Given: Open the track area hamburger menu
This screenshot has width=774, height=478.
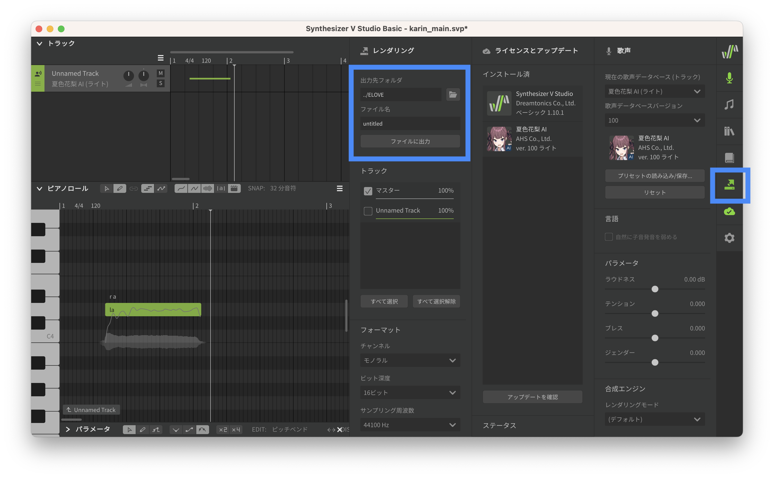Looking at the screenshot, I should [161, 58].
